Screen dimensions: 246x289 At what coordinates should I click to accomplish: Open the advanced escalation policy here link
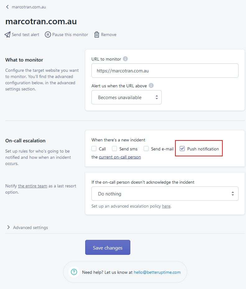[166, 206]
